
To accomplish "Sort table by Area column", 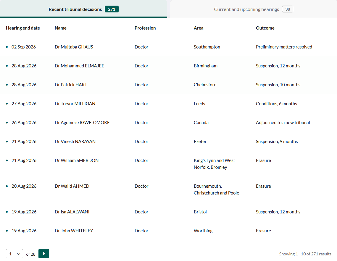I will pos(199,28).
